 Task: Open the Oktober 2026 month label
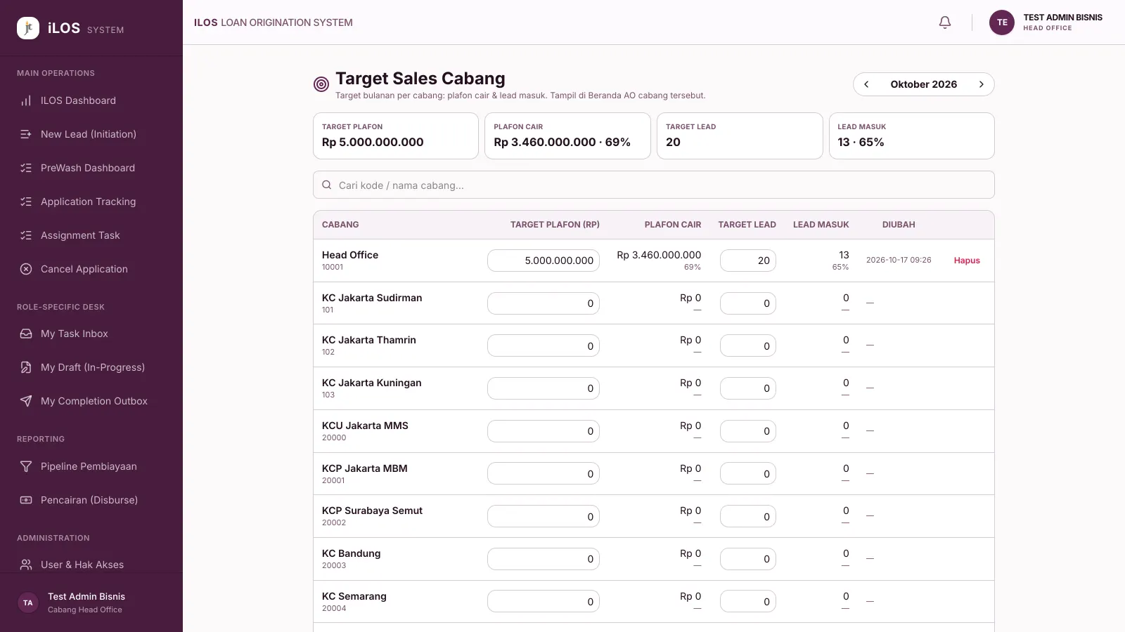(x=924, y=84)
